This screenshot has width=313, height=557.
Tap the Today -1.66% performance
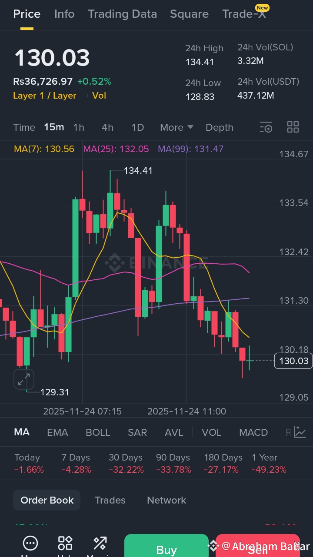[x=29, y=464]
